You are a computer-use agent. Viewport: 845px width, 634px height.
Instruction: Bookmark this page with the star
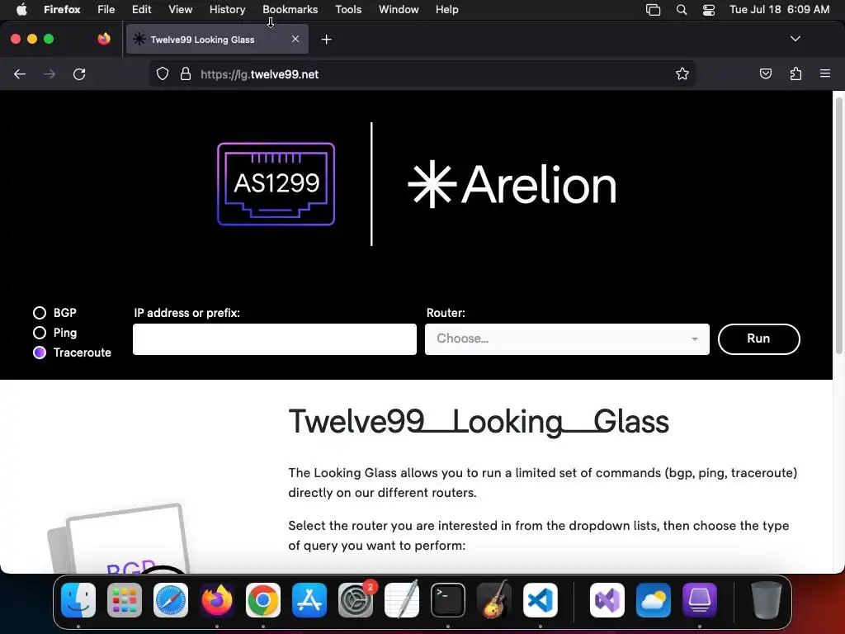pyautogui.click(x=682, y=73)
